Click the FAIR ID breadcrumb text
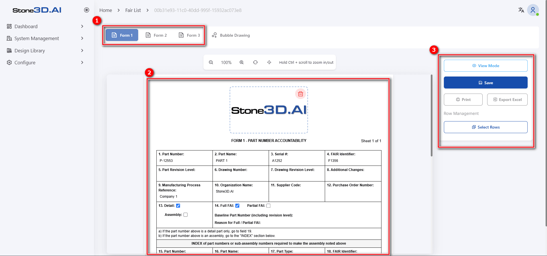Viewport: 547px width, 256px height. tap(198, 10)
